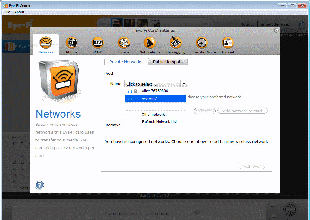Open the Transfer Mode dial icon
The height and width of the screenshot is (220, 310).
(202, 43)
